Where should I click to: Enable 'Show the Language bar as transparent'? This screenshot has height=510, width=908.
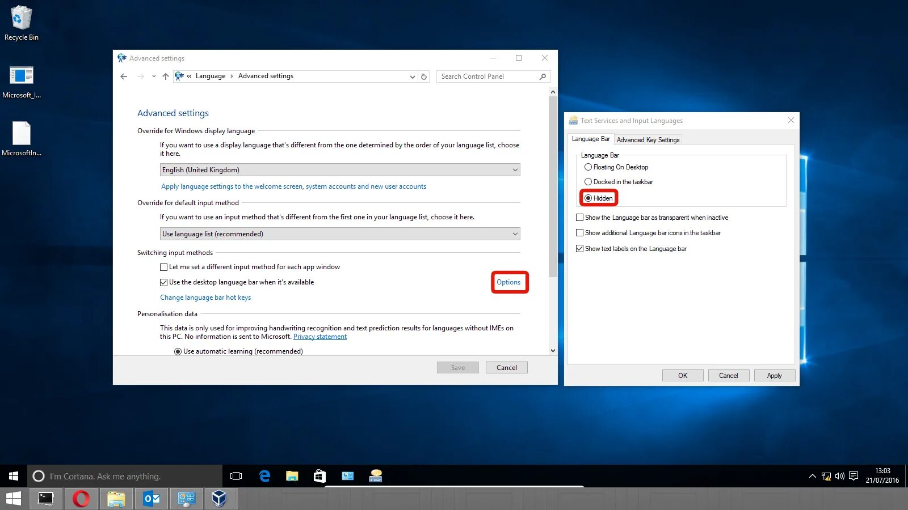coord(579,218)
